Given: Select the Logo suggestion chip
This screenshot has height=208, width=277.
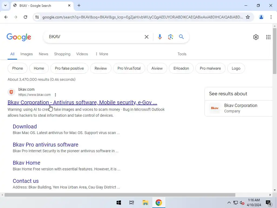Looking at the screenshot, I should click(236, 68).
